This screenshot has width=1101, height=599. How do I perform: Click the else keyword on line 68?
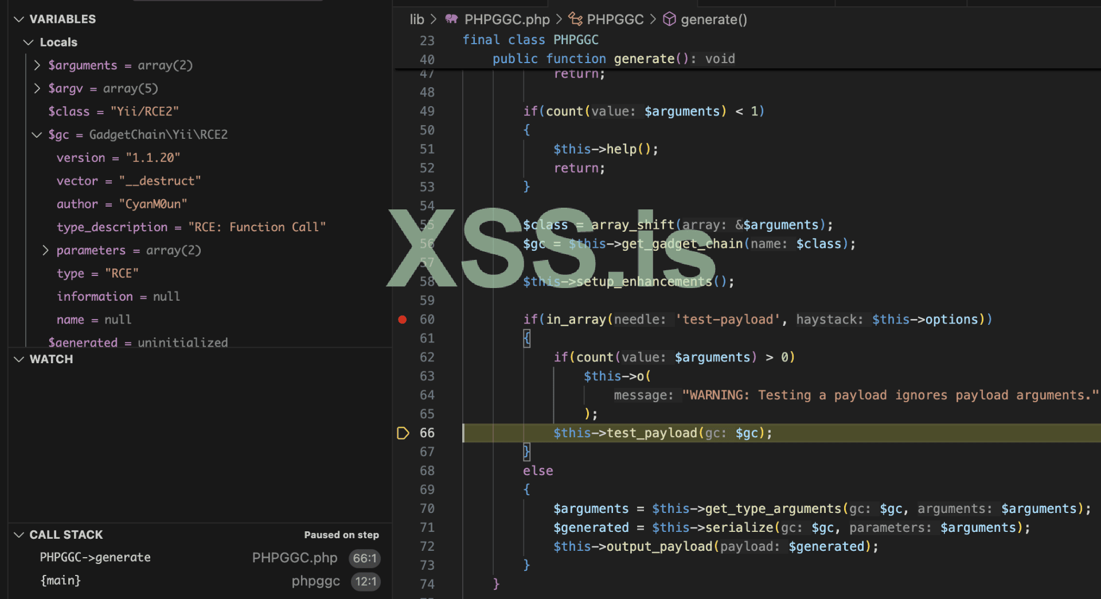(538, 471)
